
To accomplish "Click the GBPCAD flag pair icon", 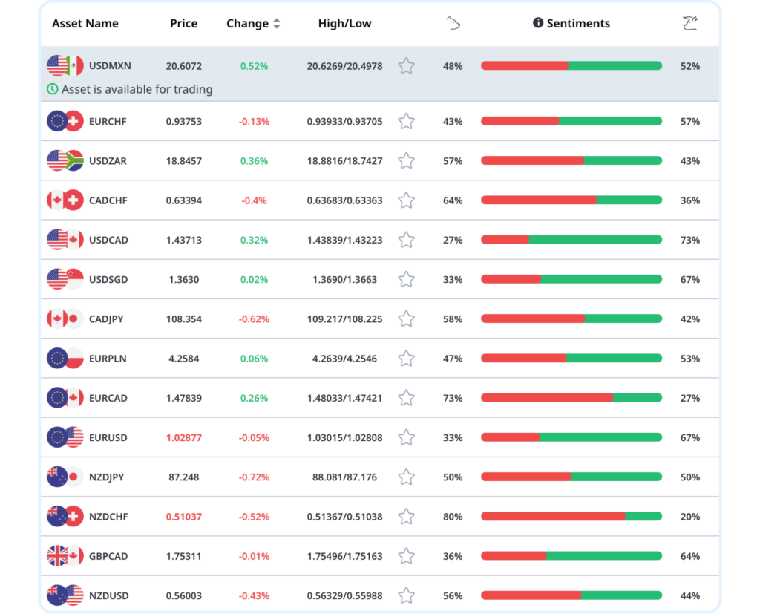I will point(65,556).
